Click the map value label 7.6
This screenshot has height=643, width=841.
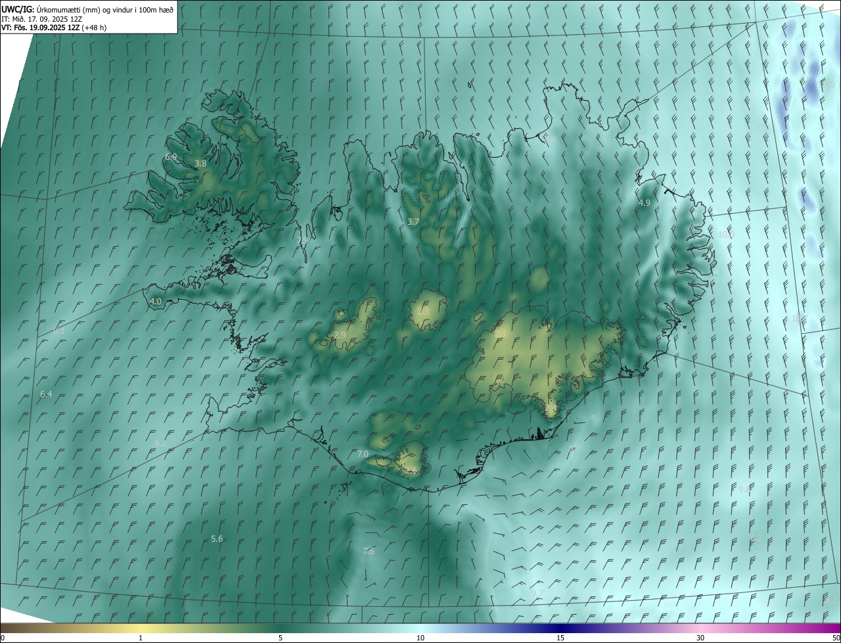click(369, 551)
